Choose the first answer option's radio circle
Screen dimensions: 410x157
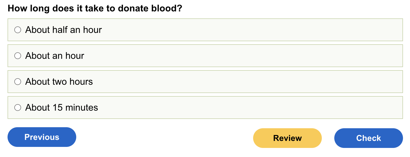coord(18,30)
